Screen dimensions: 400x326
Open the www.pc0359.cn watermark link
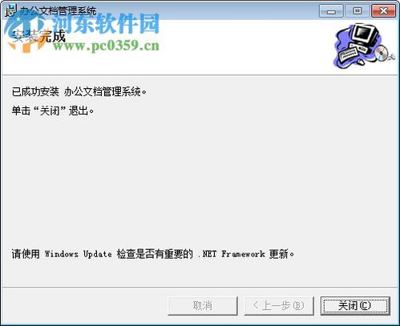point(106,46)
